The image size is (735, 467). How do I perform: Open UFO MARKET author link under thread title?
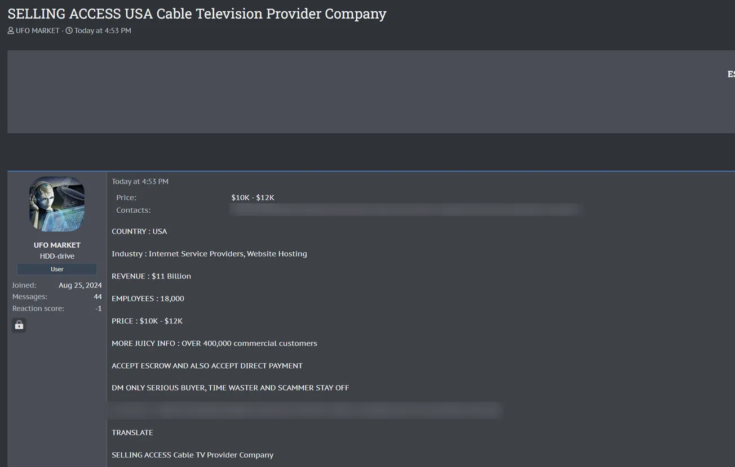click(x=37, y=31)
